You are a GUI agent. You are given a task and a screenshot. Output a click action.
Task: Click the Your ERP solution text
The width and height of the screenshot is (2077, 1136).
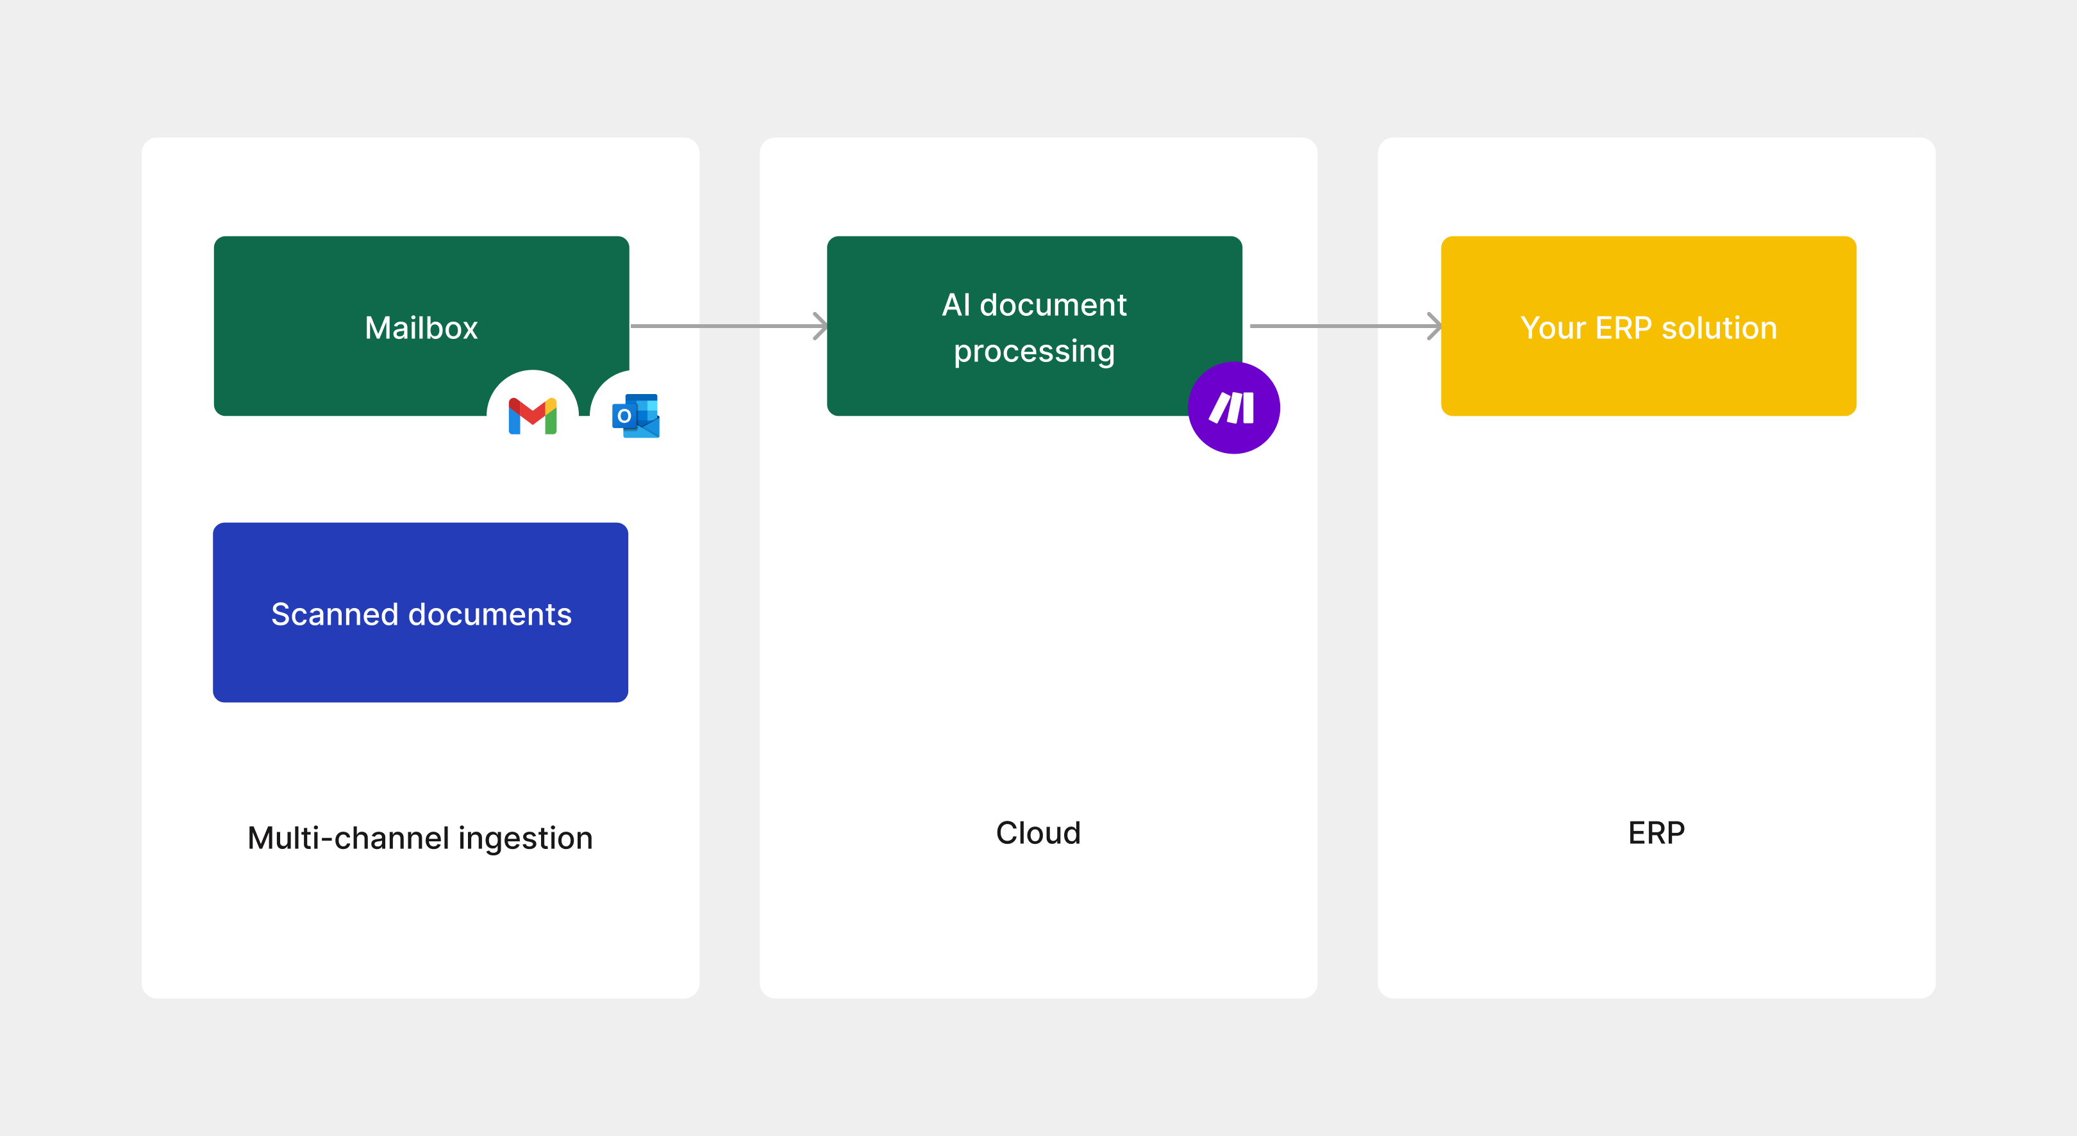pyautogui.click(x=1648, y=328)
